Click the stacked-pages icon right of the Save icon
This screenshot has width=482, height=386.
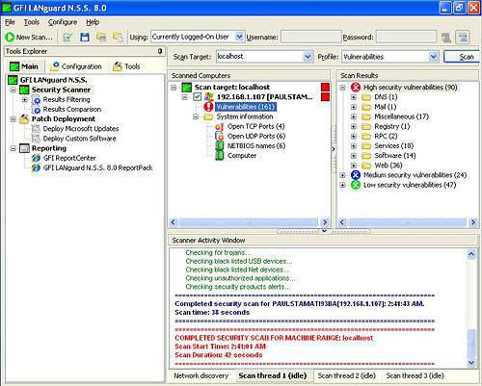point(101,38)
